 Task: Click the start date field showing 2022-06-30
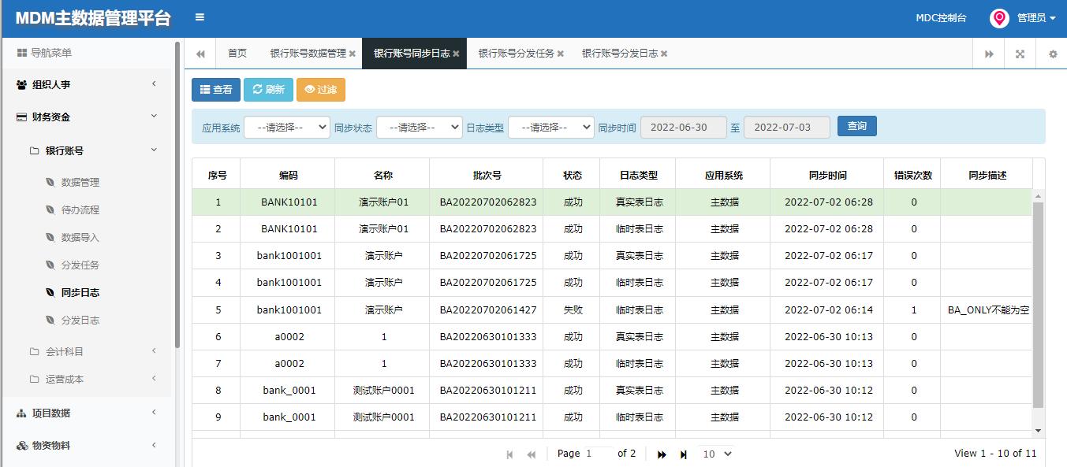(683, 126)
